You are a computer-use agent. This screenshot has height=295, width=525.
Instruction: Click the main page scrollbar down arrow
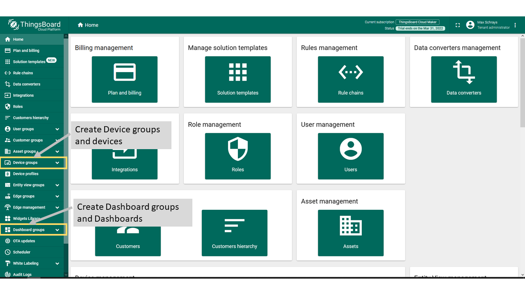click(522, 275)
